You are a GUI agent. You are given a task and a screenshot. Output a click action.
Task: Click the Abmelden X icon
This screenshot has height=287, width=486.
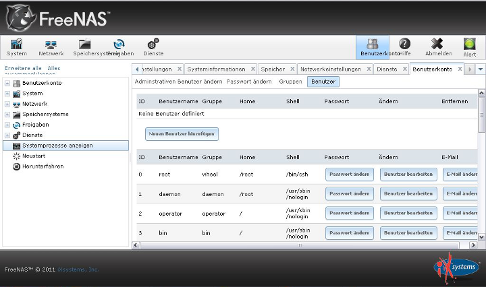coord(437,44)
